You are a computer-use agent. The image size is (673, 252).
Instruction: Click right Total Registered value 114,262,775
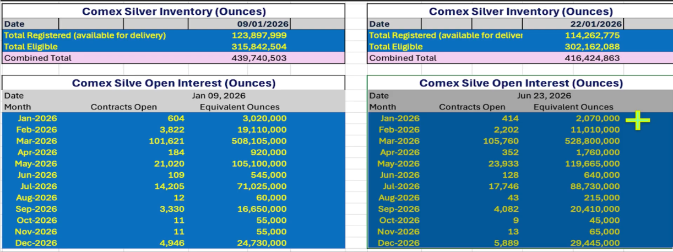tap(592, 35)
